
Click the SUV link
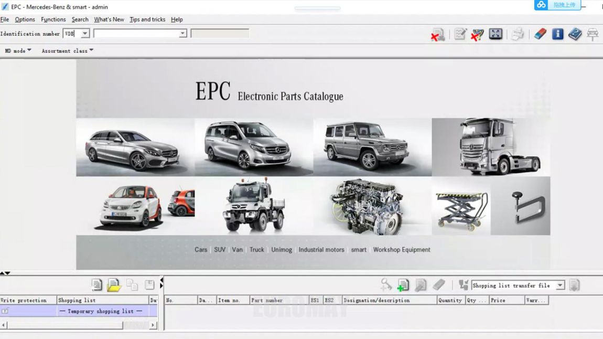point(220,250)
